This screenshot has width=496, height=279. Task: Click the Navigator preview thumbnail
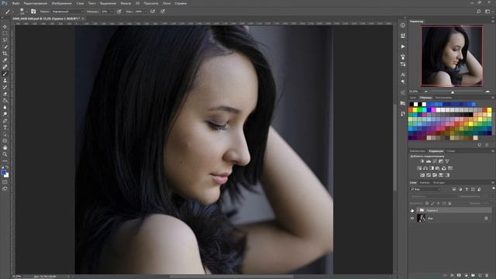point(452,56)
